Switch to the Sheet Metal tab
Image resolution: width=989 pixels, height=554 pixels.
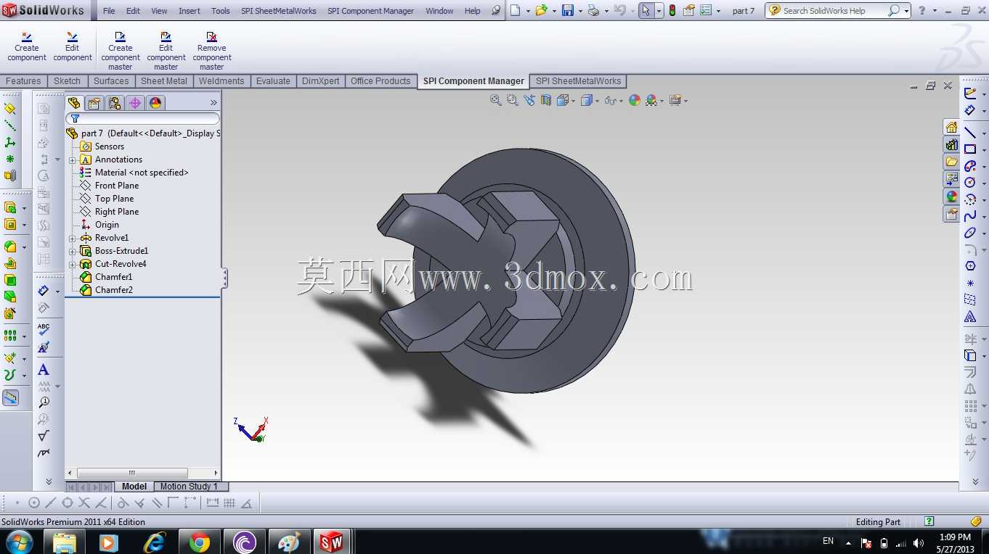pos(164,81)
